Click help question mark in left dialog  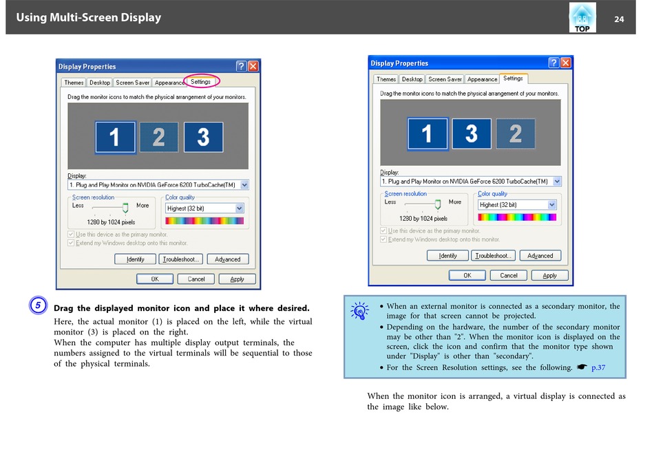(241, 66)
